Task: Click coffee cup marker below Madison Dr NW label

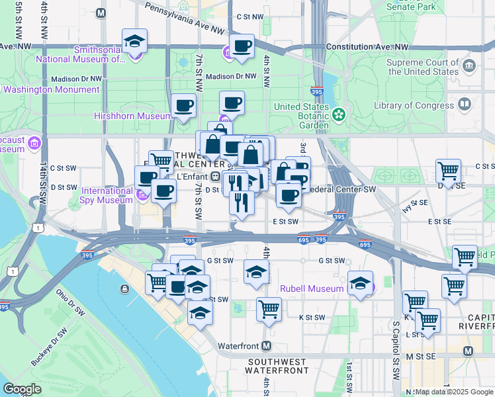Action: [x=232, y=104]
